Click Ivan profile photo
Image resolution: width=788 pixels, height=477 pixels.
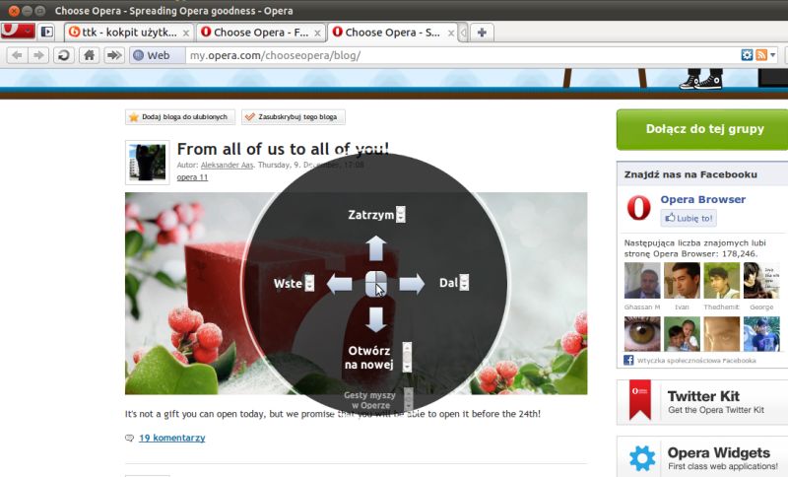(x=682, y=281)
